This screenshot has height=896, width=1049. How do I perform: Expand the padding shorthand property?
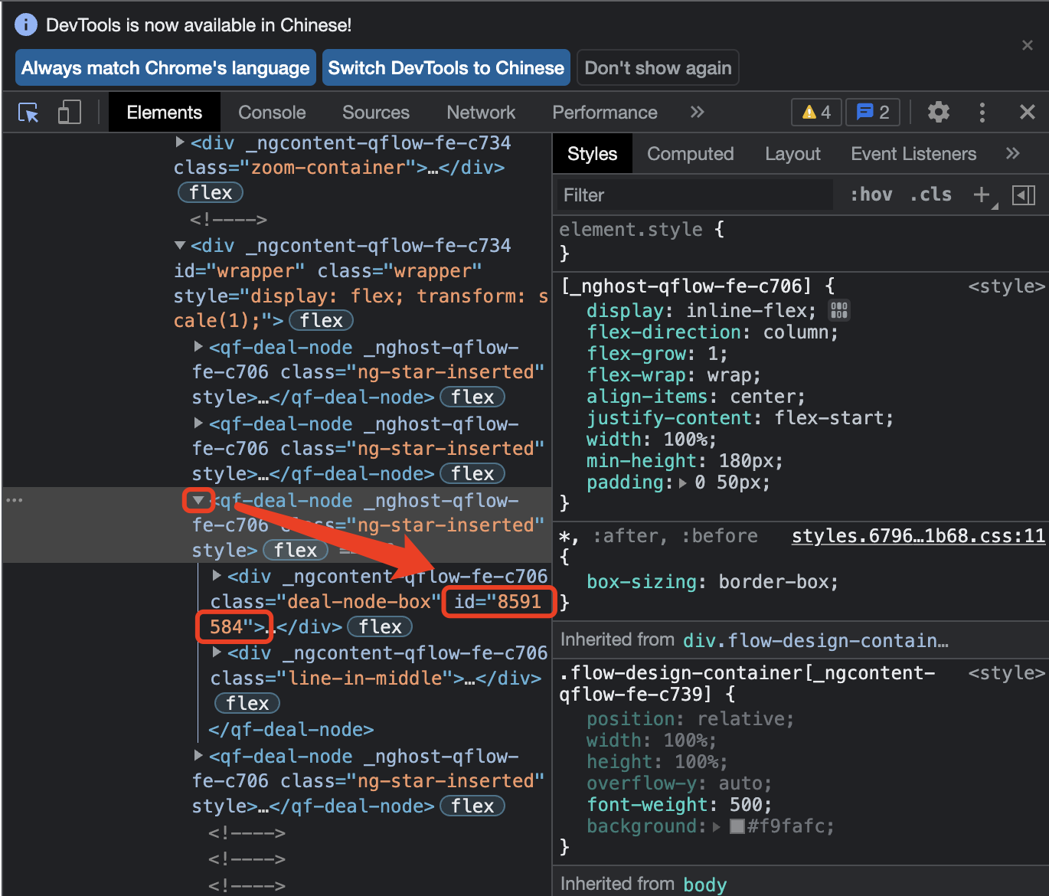pos(683,482)
